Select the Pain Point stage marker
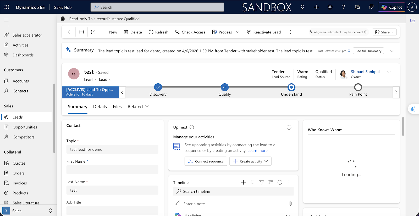 pyautogui.click(x=358, y=87)
